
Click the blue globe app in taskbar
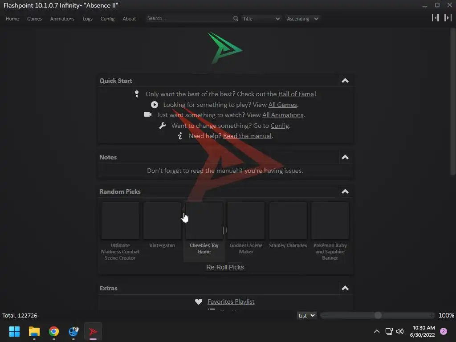(x=73, y=331)
